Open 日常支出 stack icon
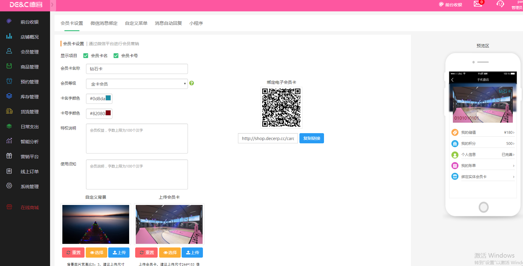Screen dimensions: 523x266 click(x=9, y=126)
